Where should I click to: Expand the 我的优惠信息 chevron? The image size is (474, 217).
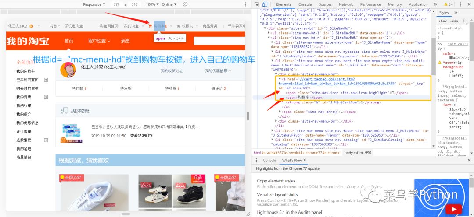pos(230,71)
